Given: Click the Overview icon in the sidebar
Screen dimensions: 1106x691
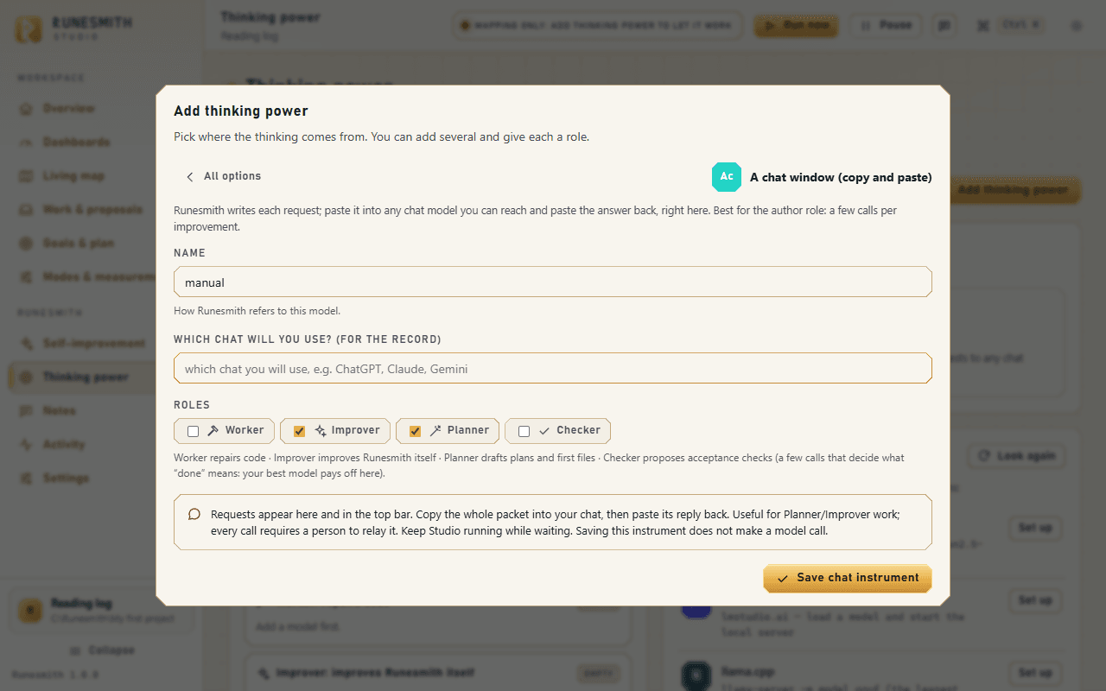Looking at the screenshot, I should [26, 109].
